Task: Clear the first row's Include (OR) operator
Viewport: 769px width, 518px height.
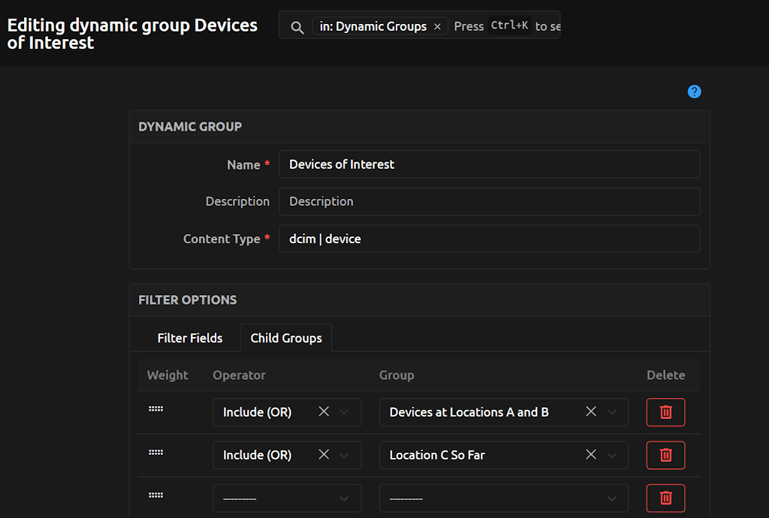Action: (x=324, y=411)
